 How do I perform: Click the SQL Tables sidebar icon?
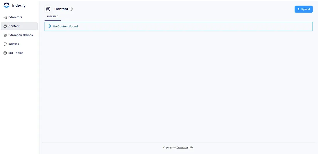(x=5, y=53)
